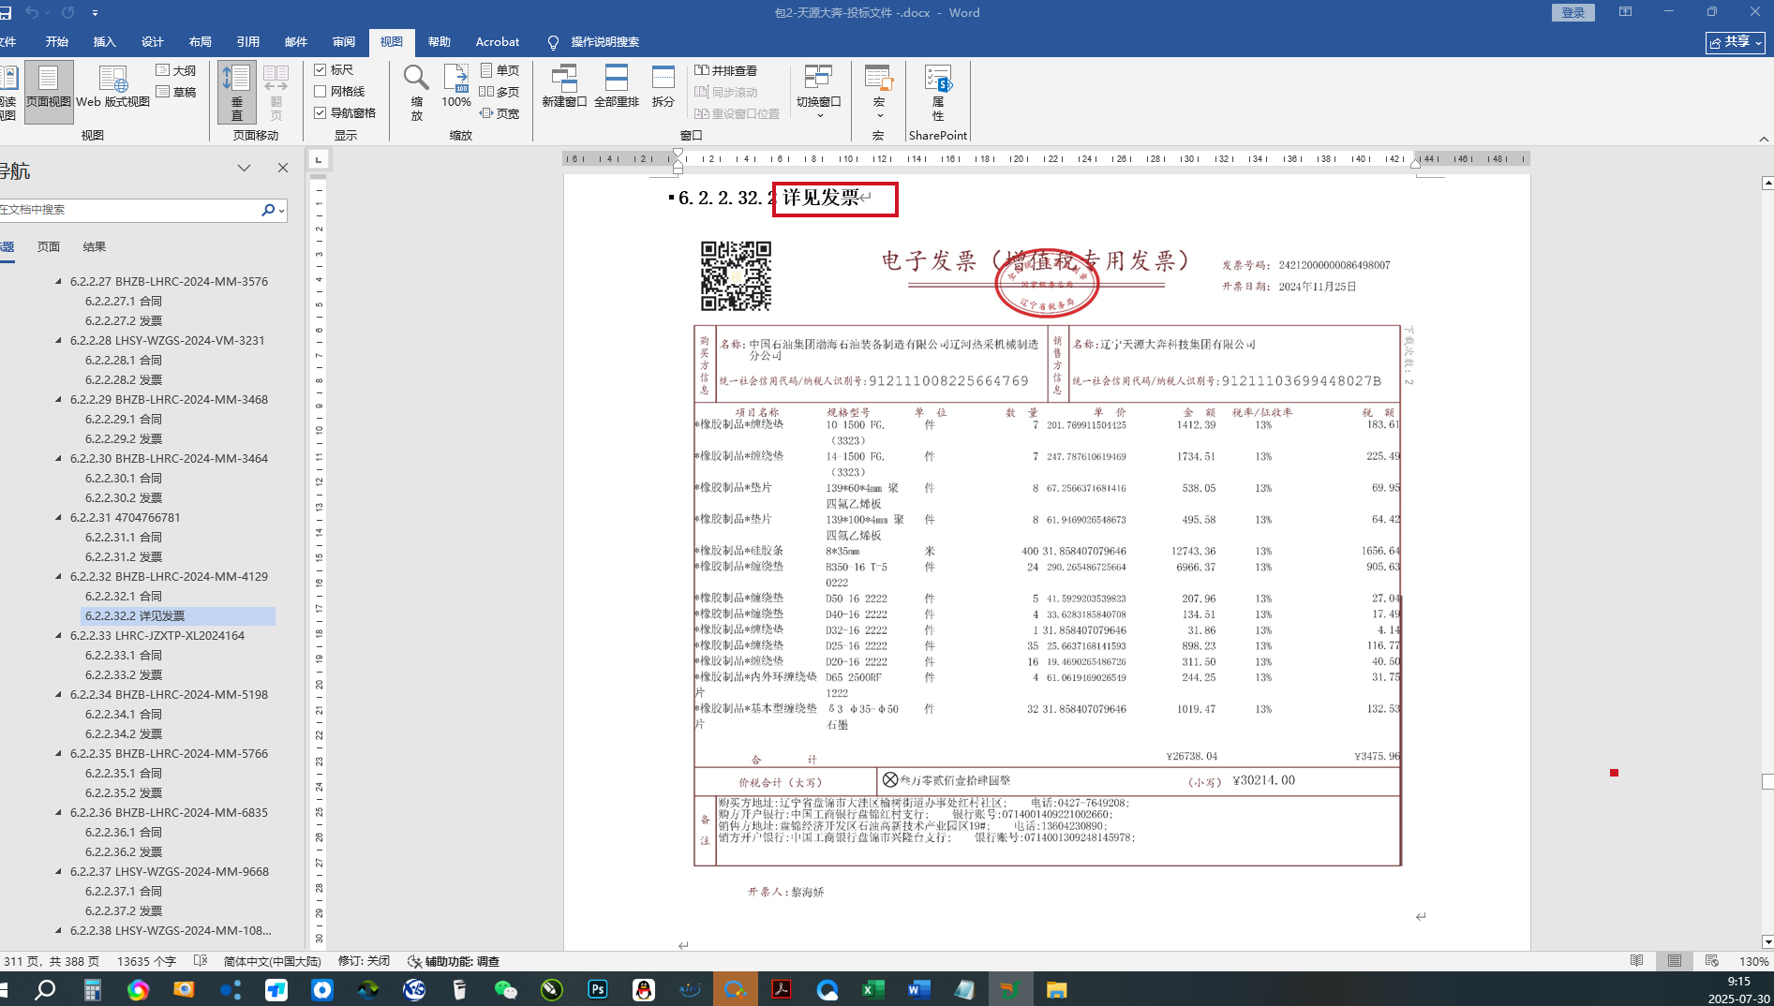This screenshot has width=1774, height=1006.
Task: View documents side by side (并排查看)
Action: point(725,70)
